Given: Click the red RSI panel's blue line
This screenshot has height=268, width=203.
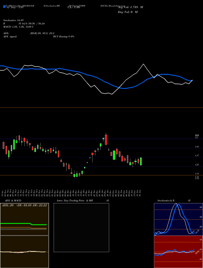Looking at the screenshot, I should 174,252.
